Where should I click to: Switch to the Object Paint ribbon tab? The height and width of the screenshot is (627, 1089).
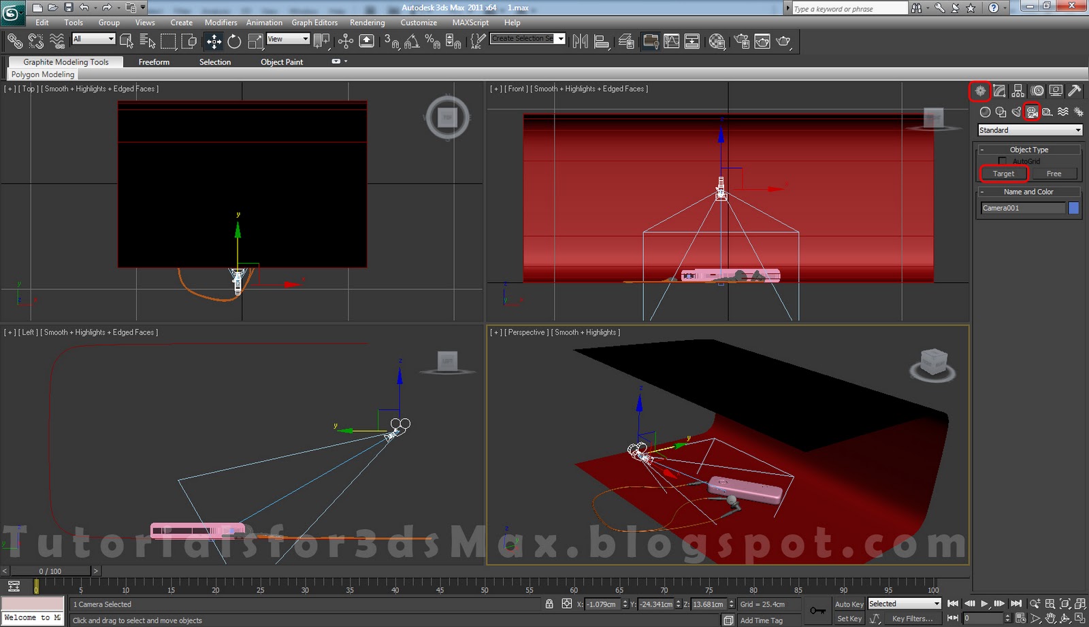(282, 62)
